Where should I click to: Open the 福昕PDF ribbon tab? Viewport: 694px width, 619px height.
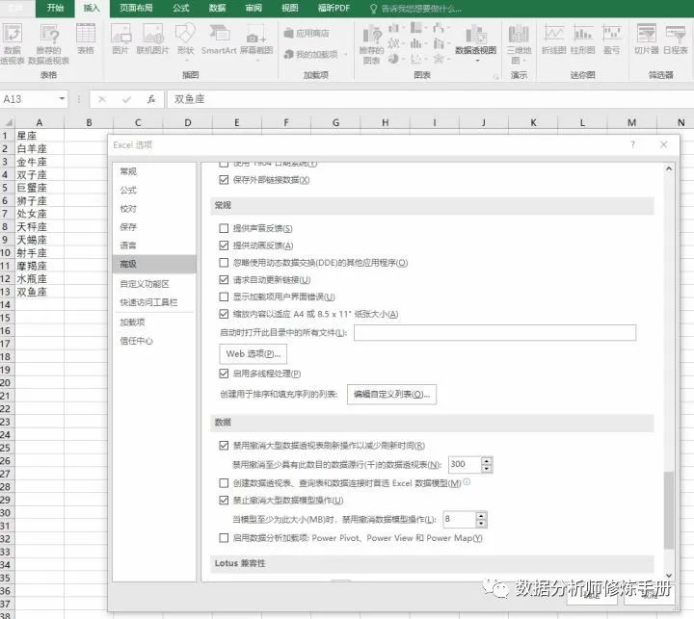[x=334, y=8]
